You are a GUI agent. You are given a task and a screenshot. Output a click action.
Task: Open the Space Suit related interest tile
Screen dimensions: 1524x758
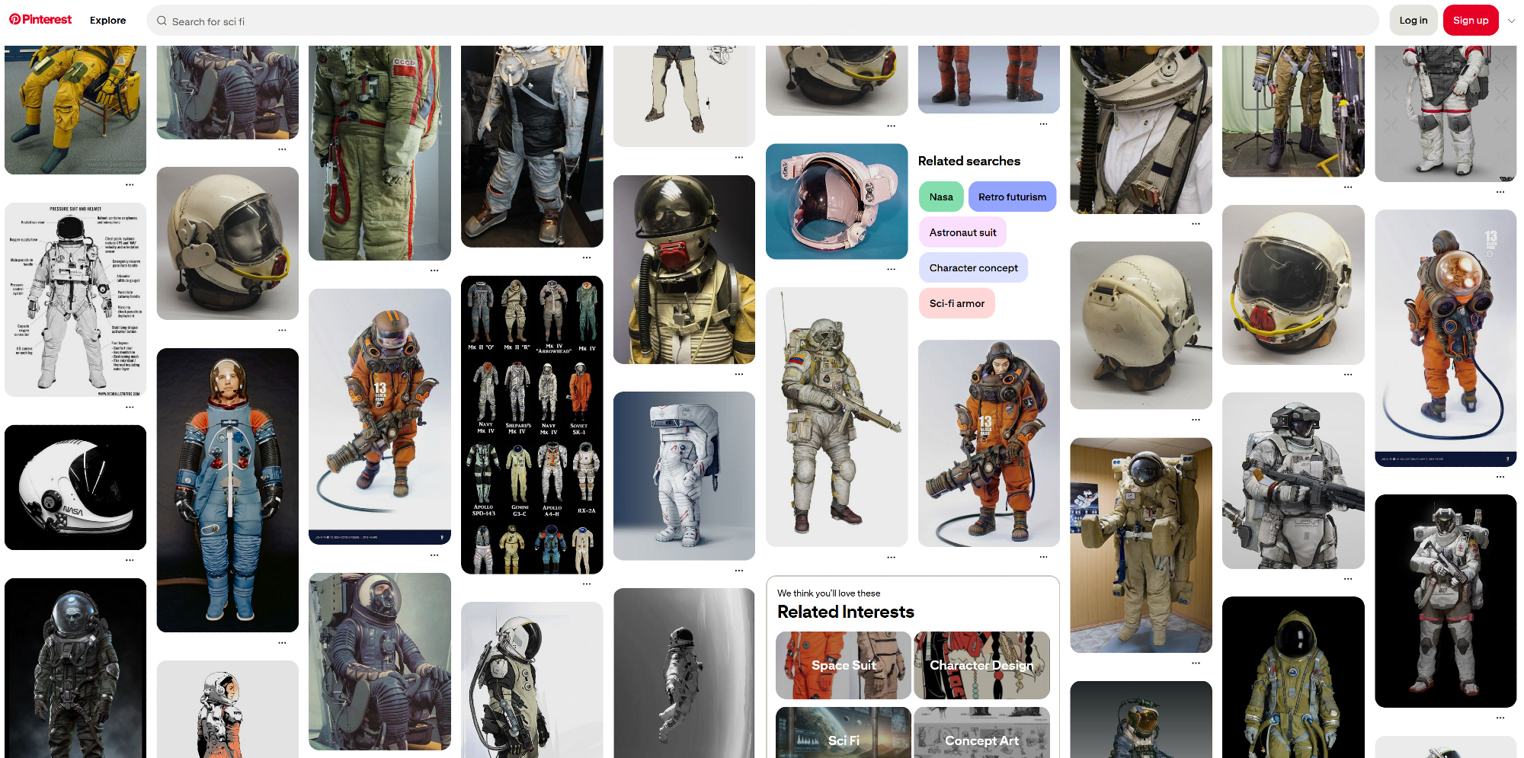point(843,665)
